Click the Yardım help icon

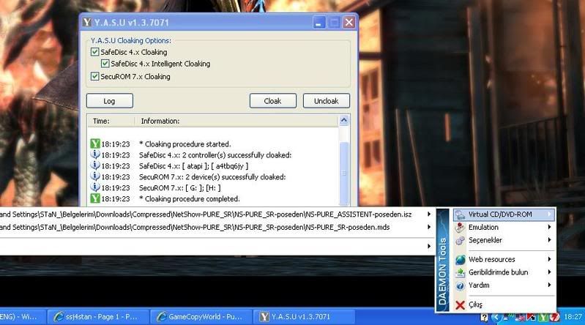[x=461, y=285]
